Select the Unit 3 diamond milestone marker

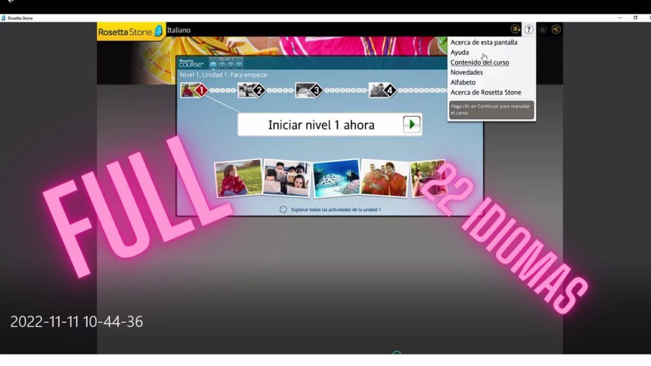[x=316, y=91]
